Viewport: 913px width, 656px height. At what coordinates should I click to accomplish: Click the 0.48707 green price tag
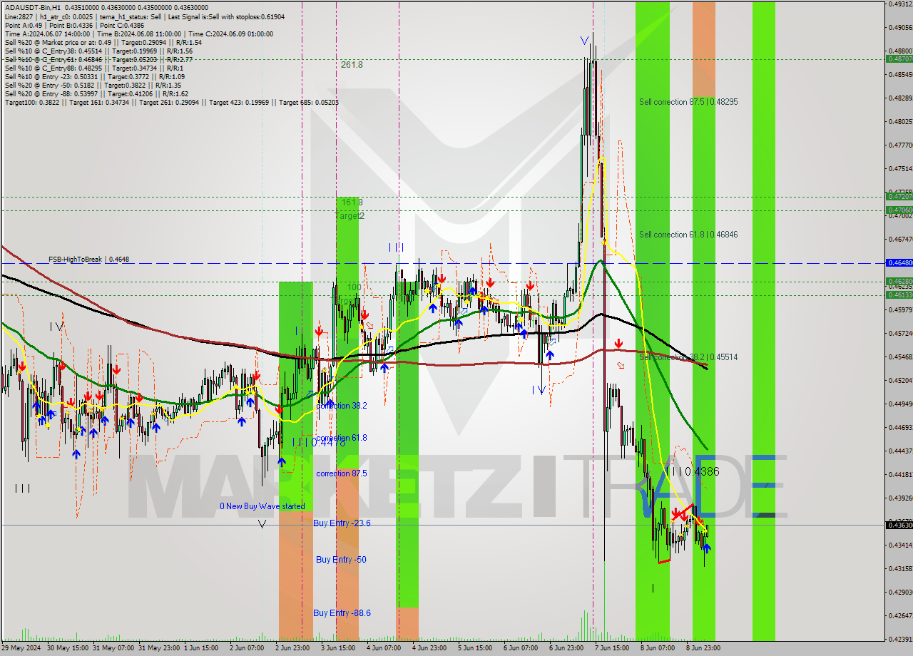(x=899, y=59)
